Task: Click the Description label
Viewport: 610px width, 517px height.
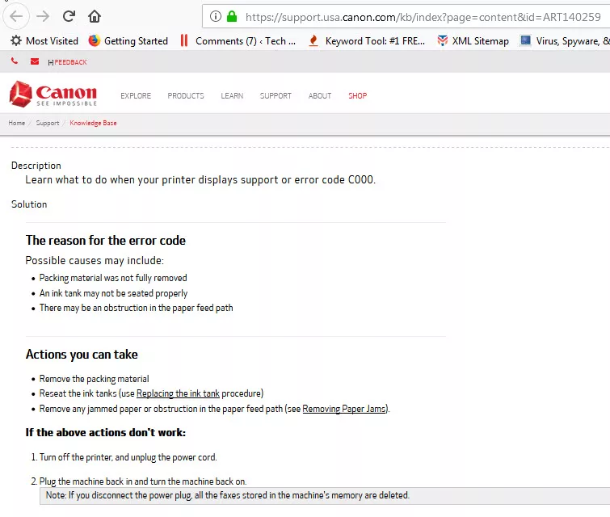Action: click(36, 166)
